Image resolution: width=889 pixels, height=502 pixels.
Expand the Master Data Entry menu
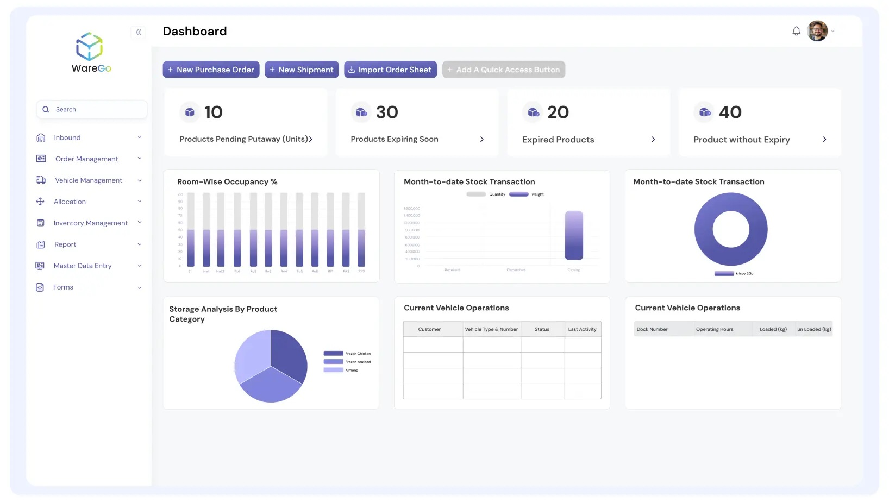pos(140,266)
